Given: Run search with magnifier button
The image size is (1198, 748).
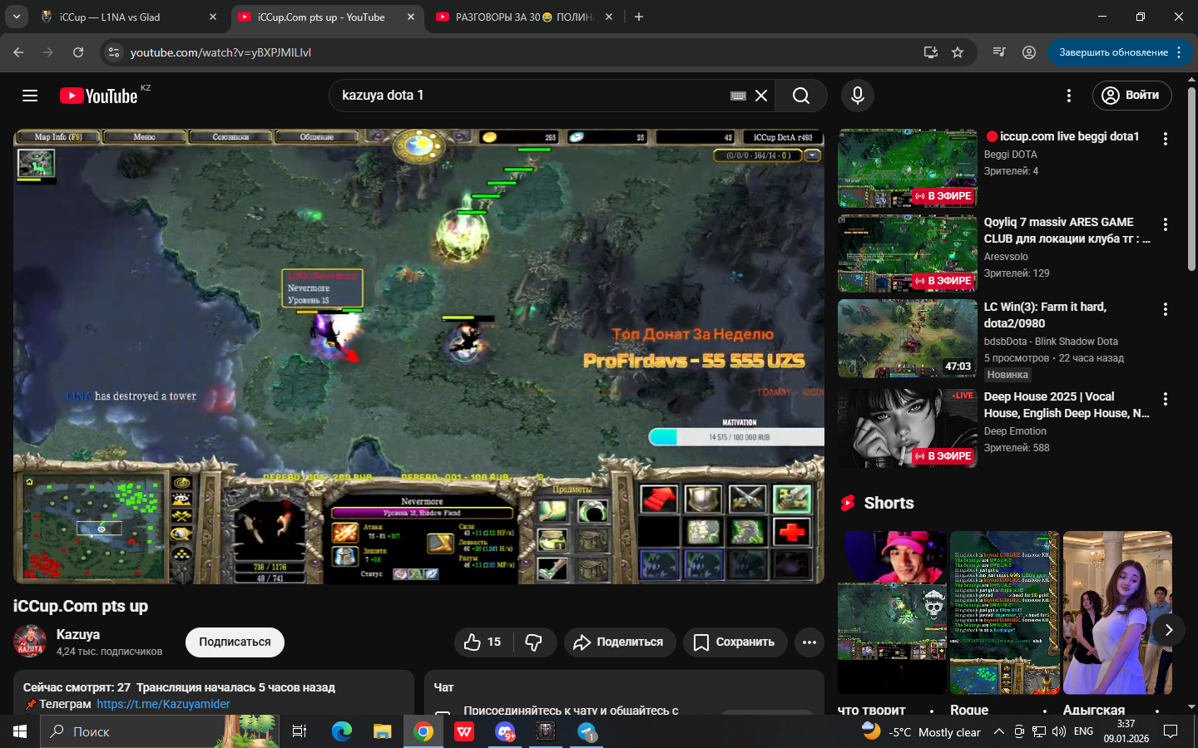Looking at the screenshot, I should (x=801, y=96).
